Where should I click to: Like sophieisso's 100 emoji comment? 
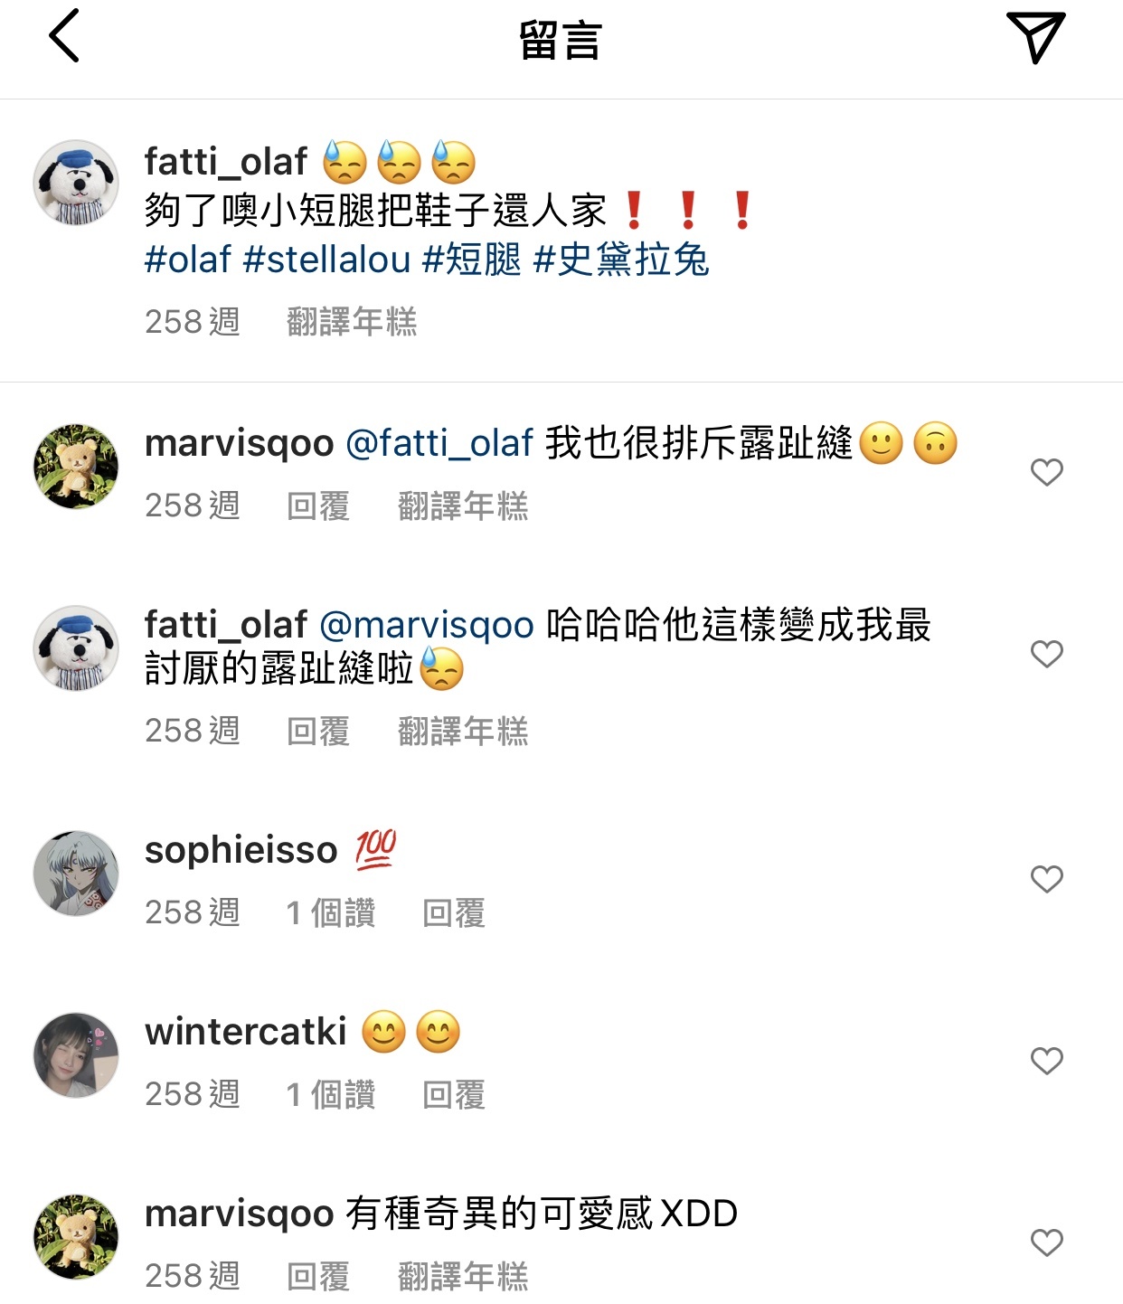(x=1047, y=879)
